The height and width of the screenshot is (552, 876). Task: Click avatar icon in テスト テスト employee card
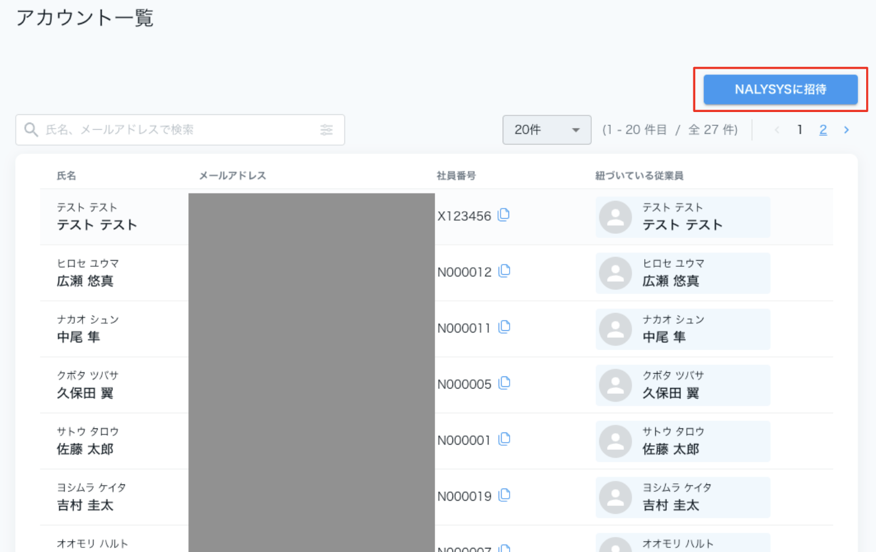615,217
